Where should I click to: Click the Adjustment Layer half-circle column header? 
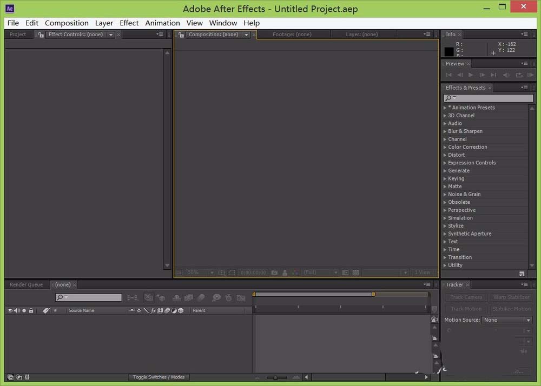174,310
